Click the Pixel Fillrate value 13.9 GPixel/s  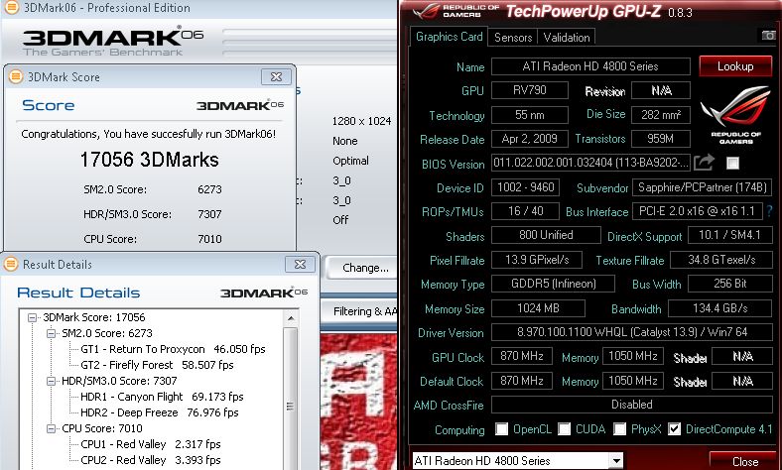(537, 260)
